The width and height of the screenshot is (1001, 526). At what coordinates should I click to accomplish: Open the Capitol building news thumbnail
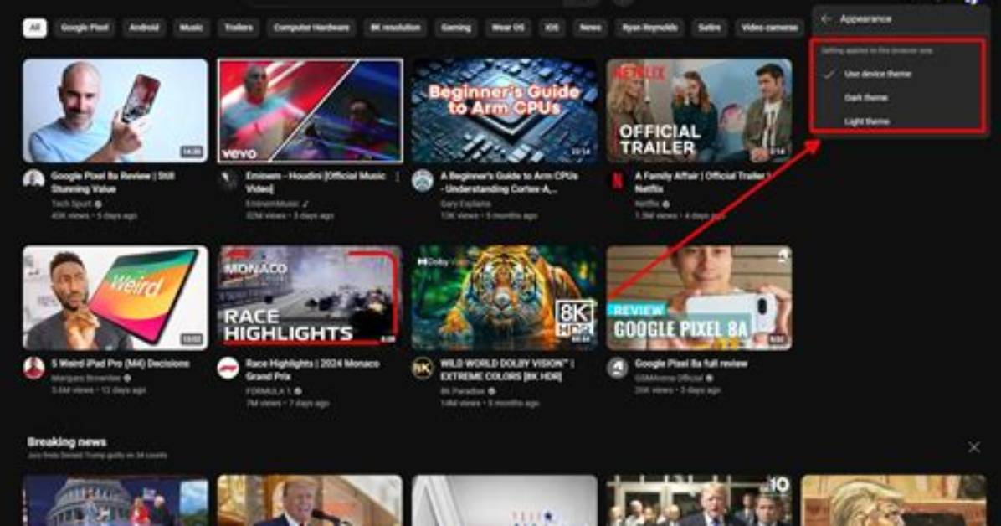(x=116, y=500)
